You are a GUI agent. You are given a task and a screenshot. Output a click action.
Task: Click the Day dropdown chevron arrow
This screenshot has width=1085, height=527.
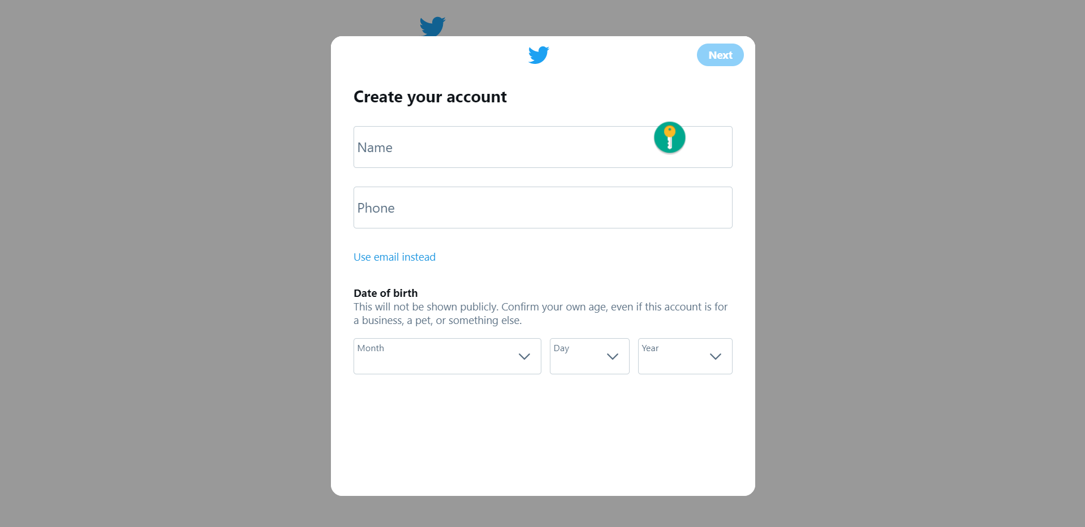613,357
